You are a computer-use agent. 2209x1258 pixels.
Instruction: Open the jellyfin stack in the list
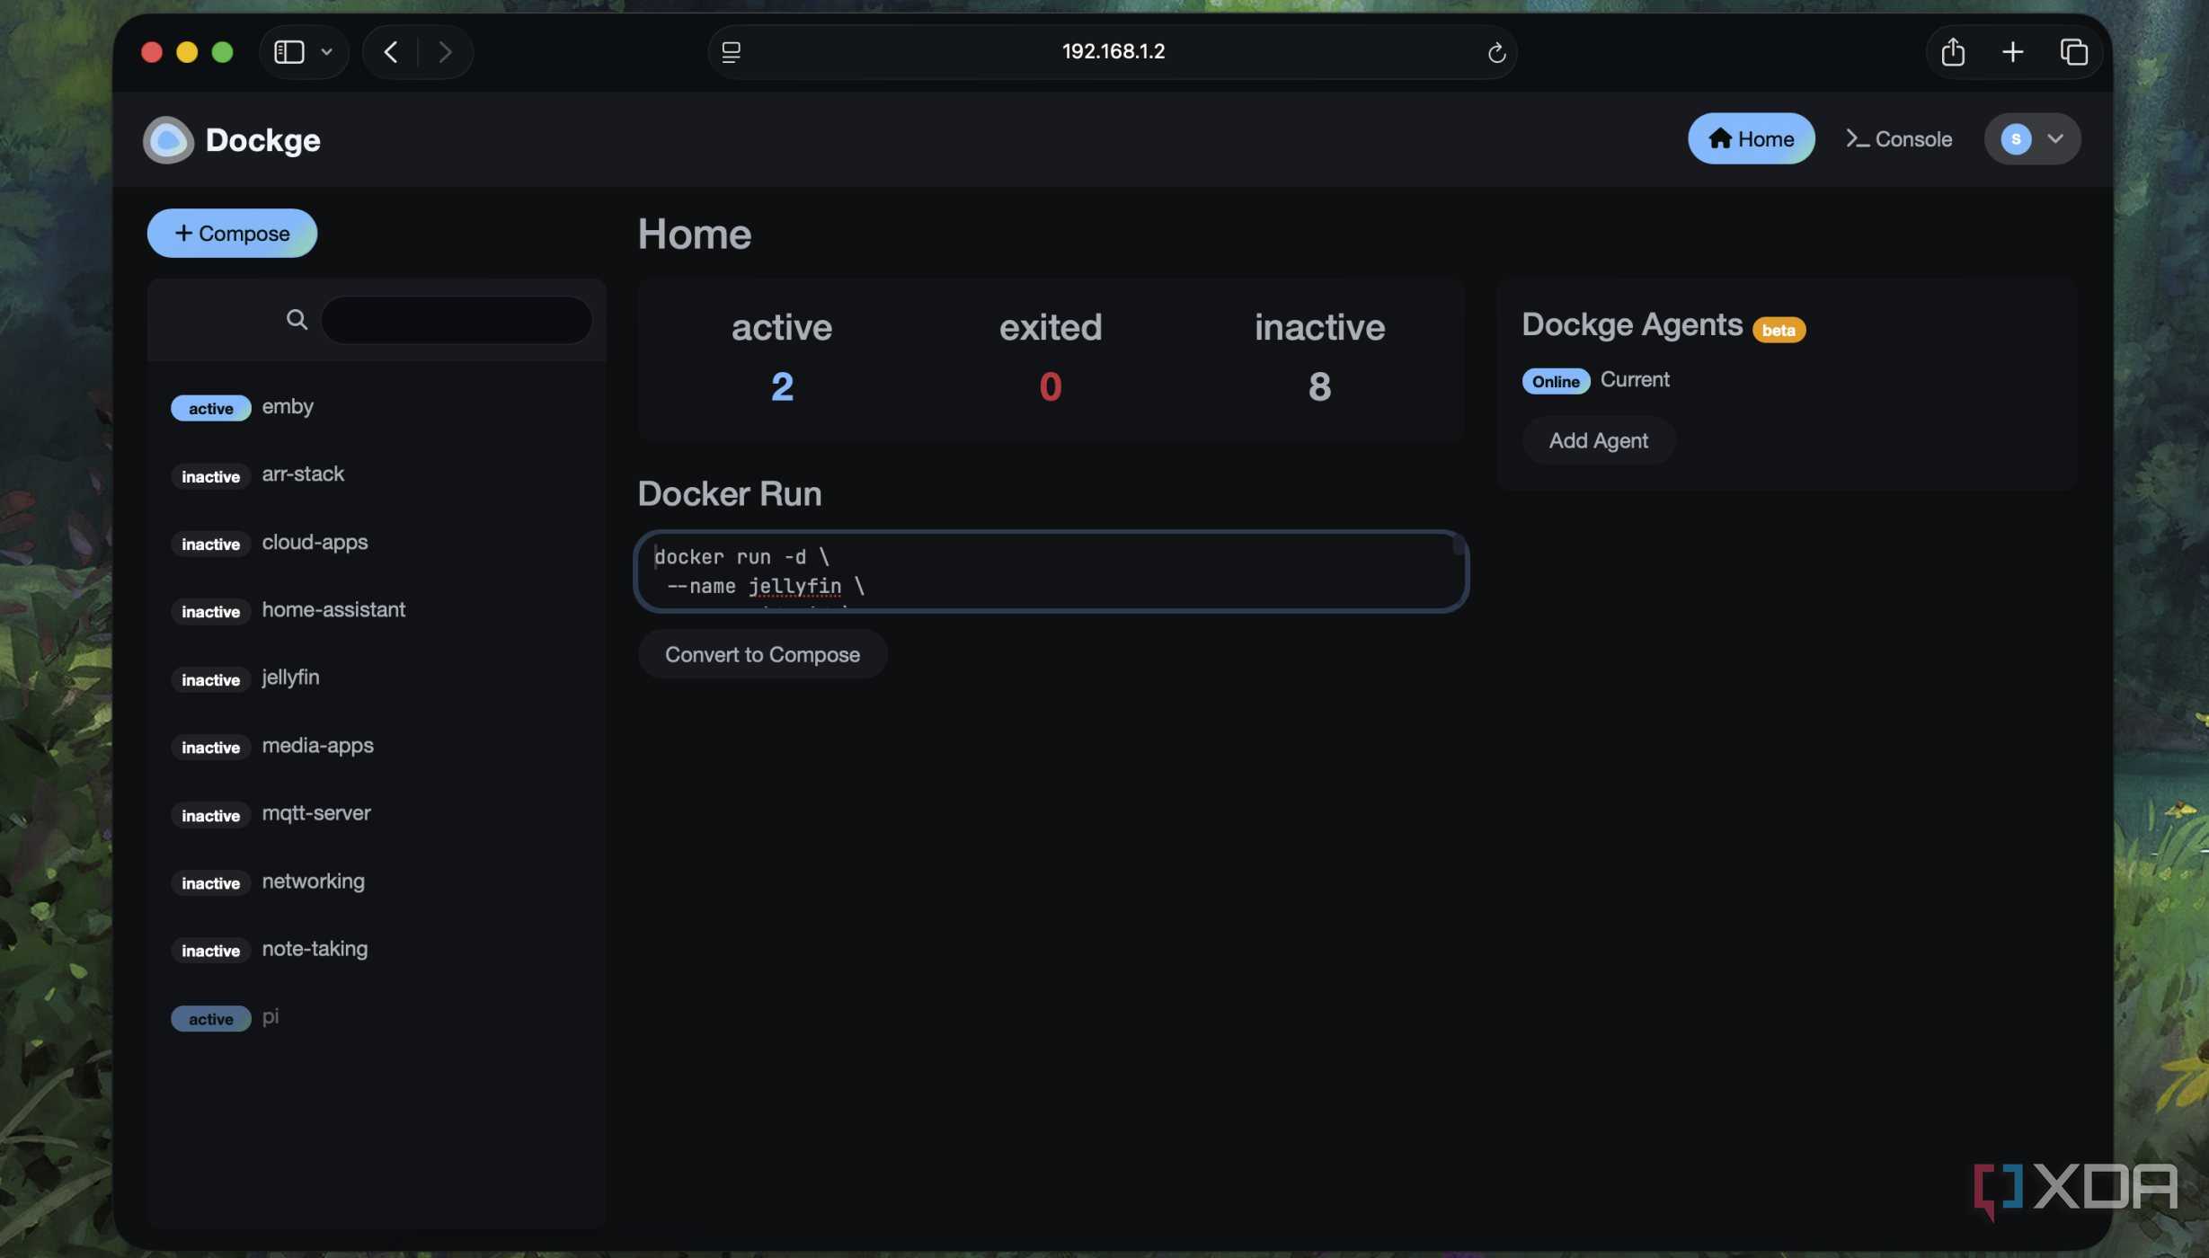pyautogui.click(x=377, y=678)
